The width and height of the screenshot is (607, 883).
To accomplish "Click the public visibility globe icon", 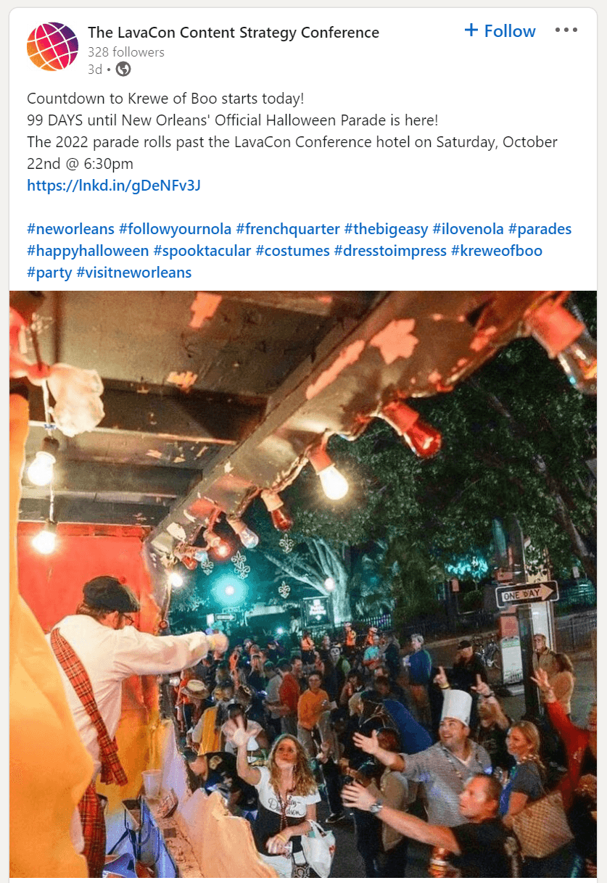I will point(123,70).
